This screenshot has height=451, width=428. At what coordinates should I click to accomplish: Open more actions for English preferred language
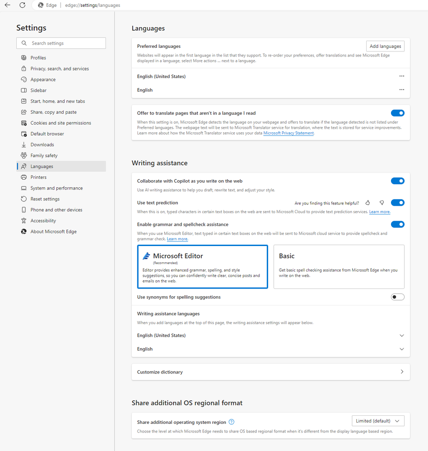coord(402,90)
